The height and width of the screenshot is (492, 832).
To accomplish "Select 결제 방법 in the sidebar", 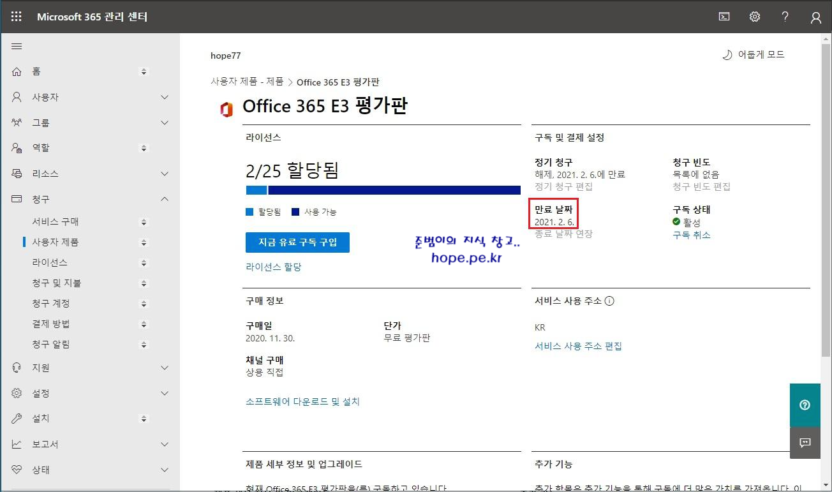I will point(51,324).
